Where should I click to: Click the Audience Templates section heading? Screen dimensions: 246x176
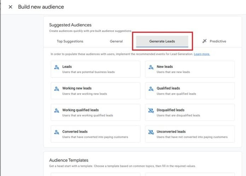[x=69, y=160]
